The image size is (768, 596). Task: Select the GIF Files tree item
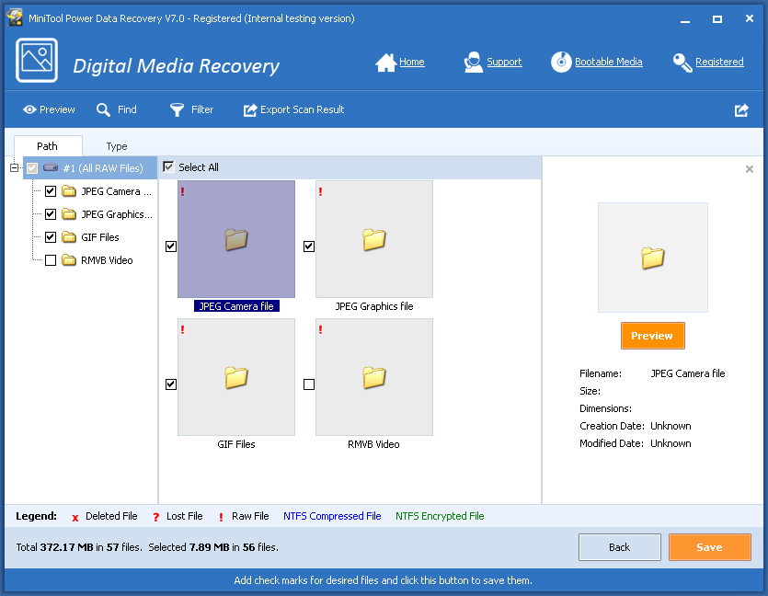[x=100, y=237]
